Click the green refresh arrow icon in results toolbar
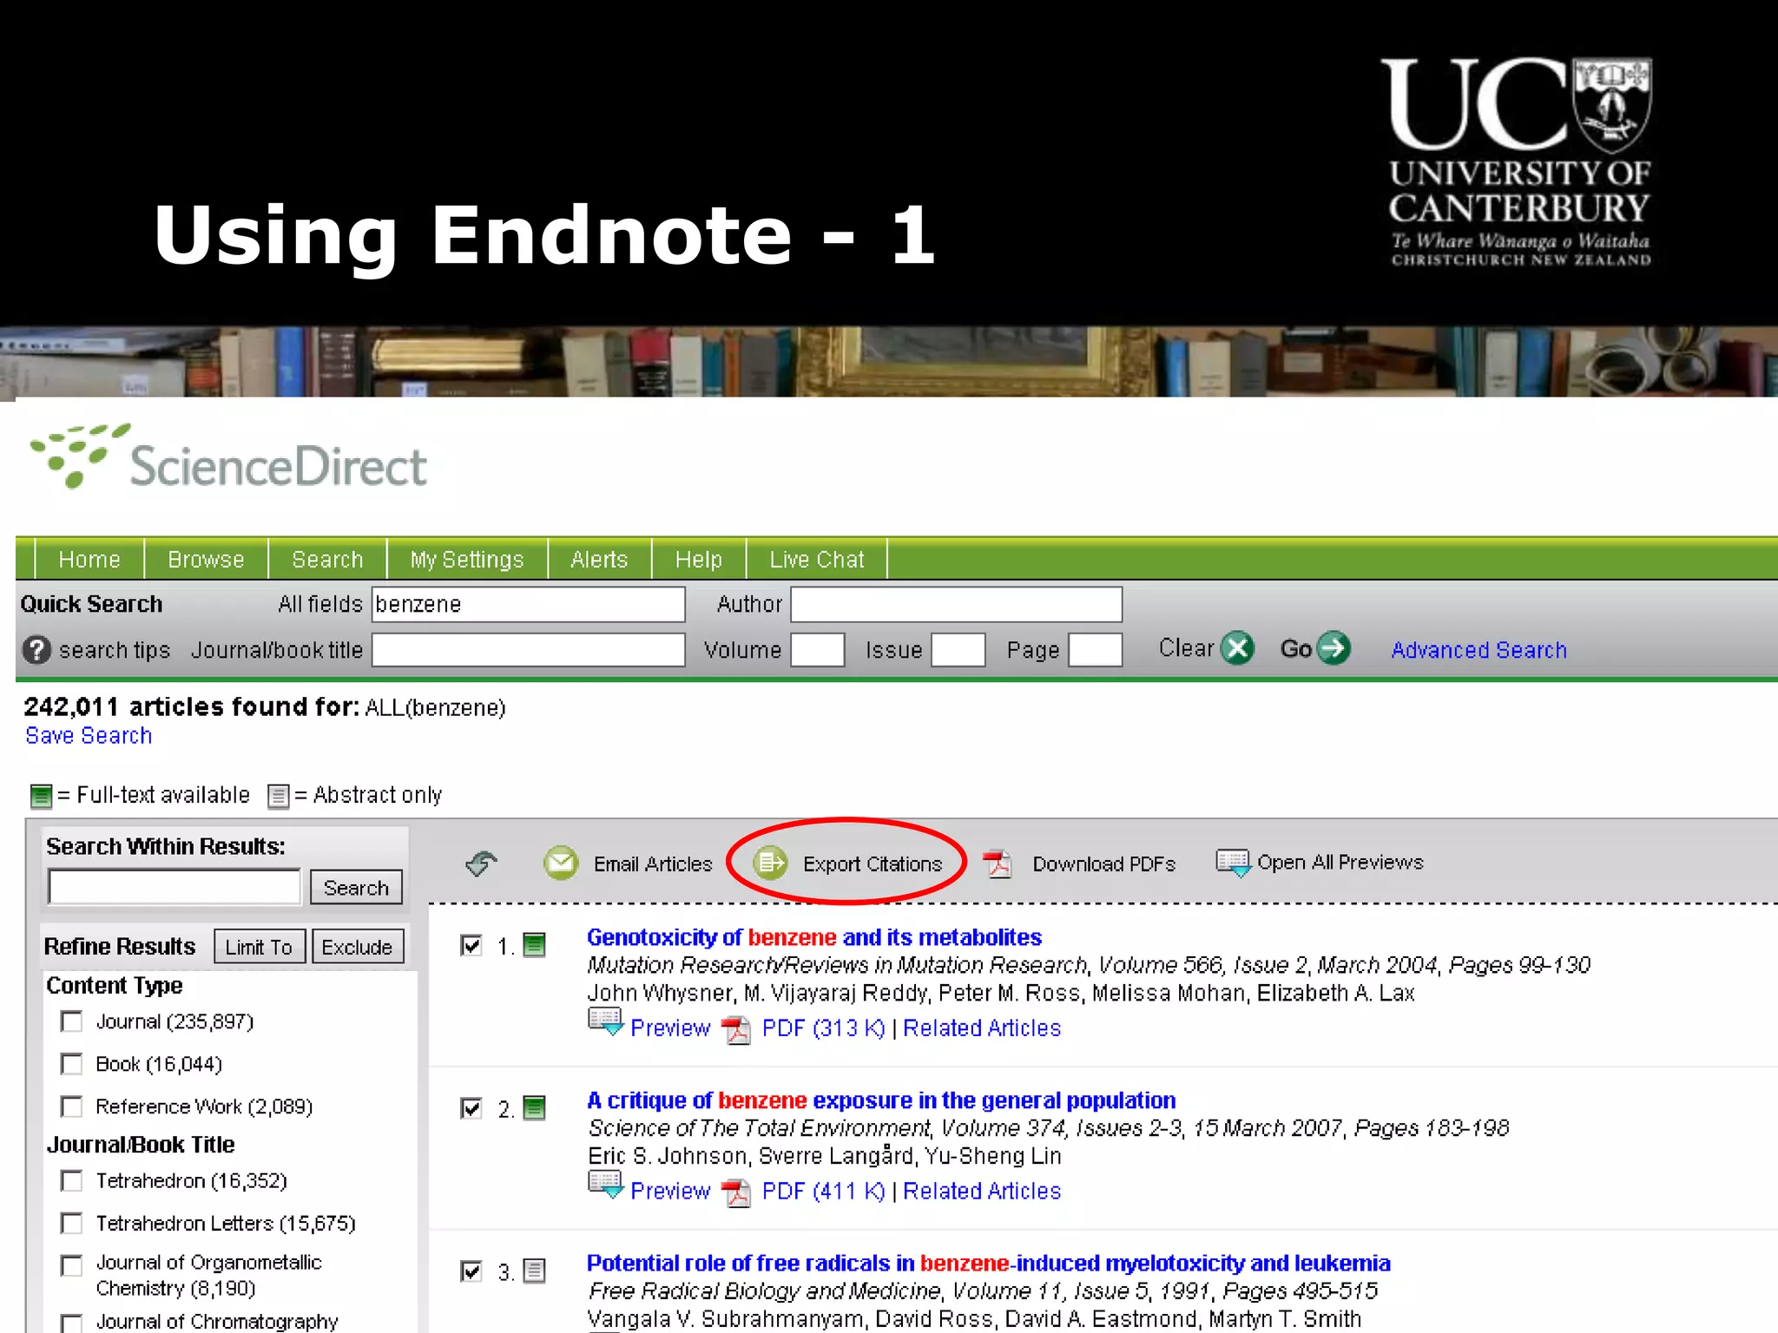Image resolution: width=1778 pixels, height=1333 pixels. (x=481, y=863)
